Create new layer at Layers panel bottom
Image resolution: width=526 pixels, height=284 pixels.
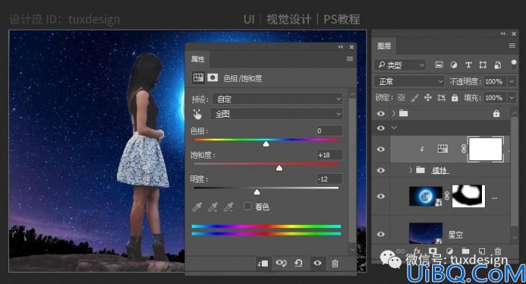tap(482, 250)
